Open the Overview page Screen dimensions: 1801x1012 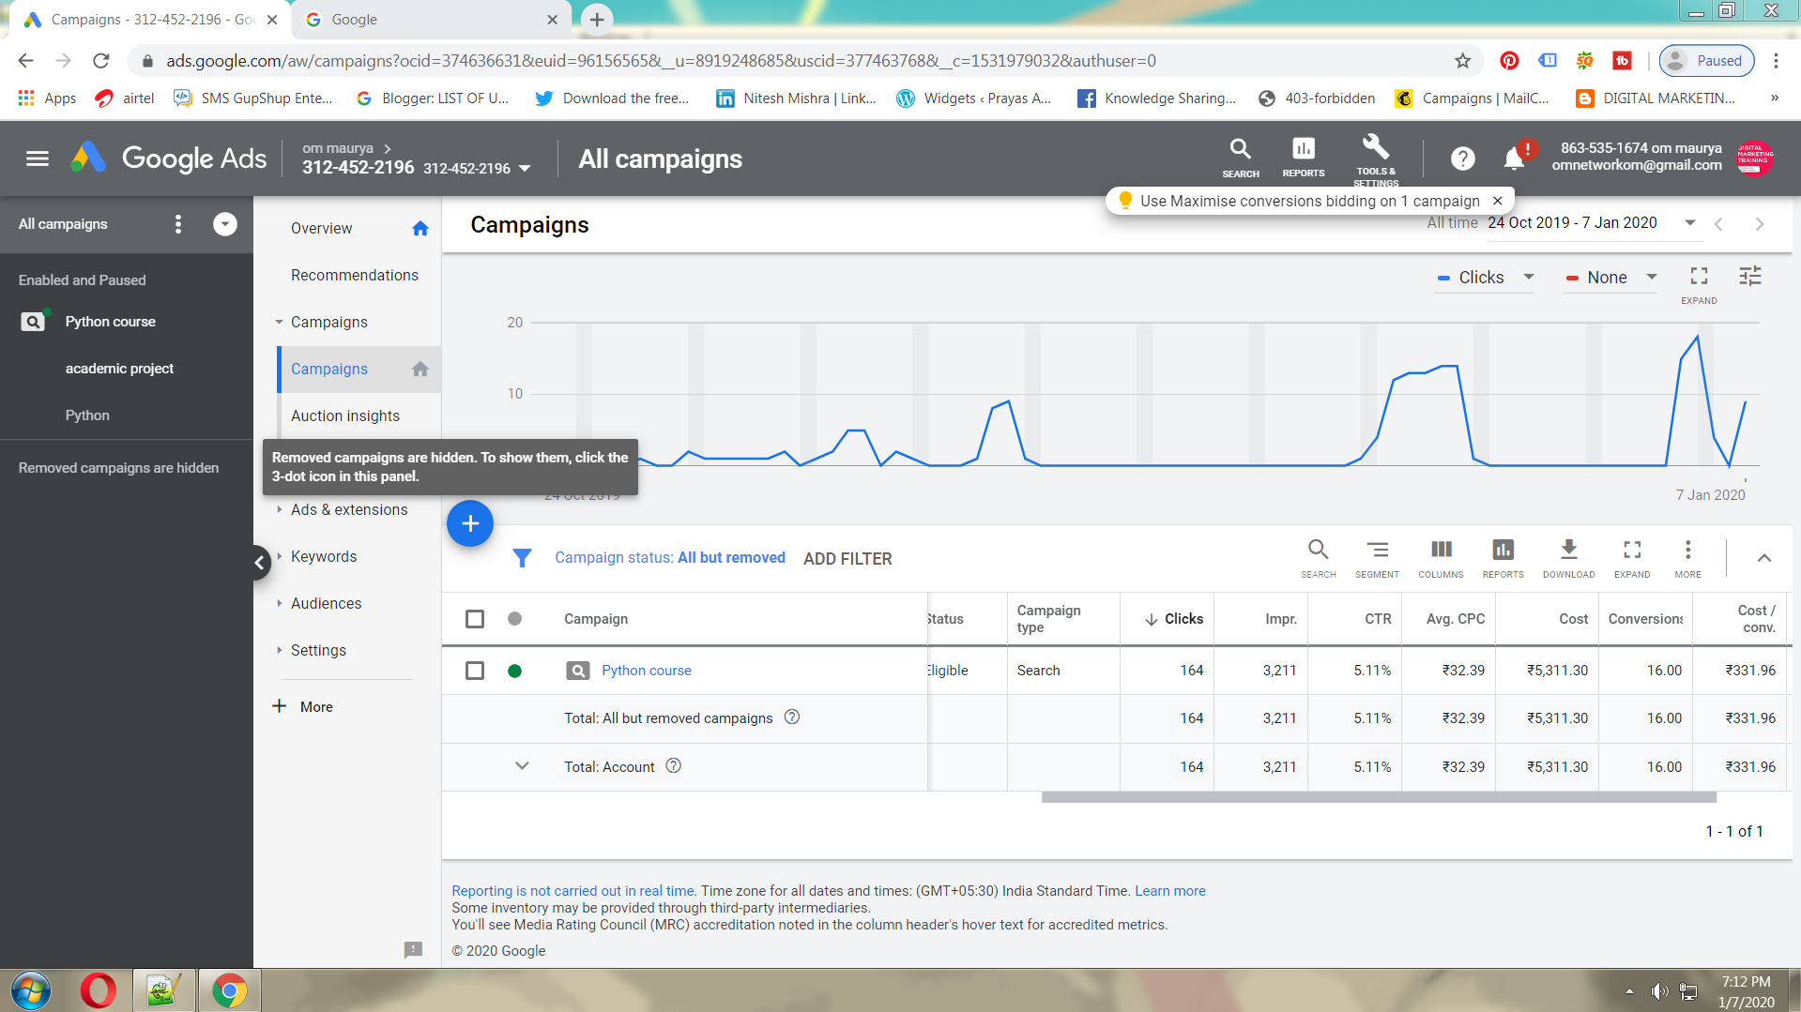[x=322, y=228]
